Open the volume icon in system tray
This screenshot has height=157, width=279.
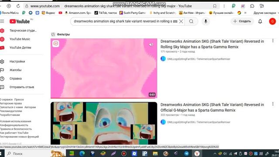[x=225, y=154]
